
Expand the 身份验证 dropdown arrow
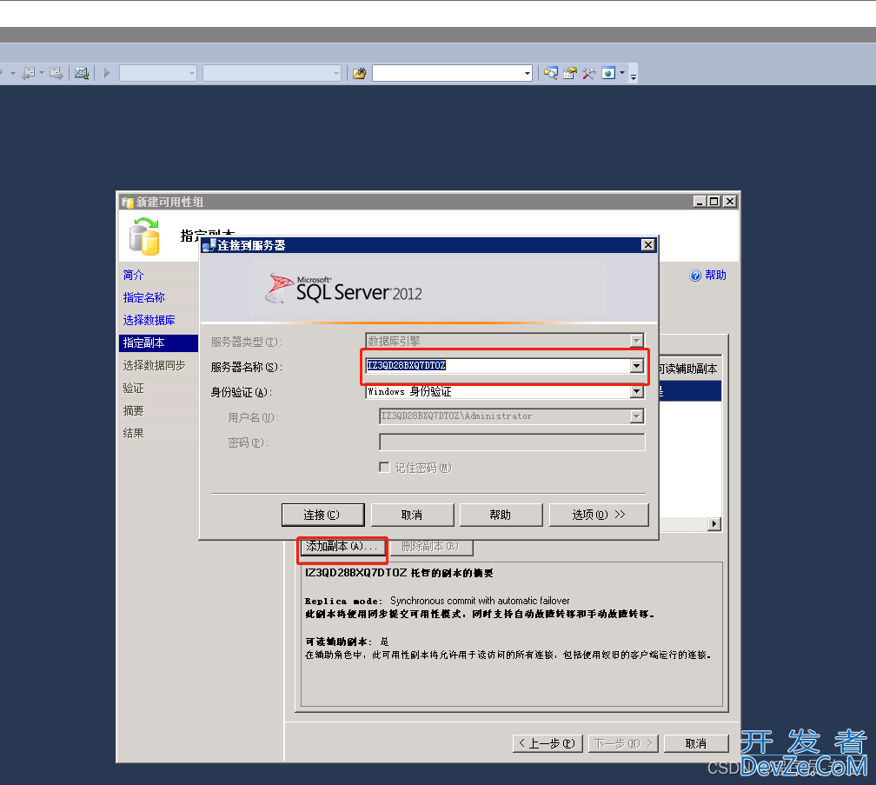click(x=636, y=392)
